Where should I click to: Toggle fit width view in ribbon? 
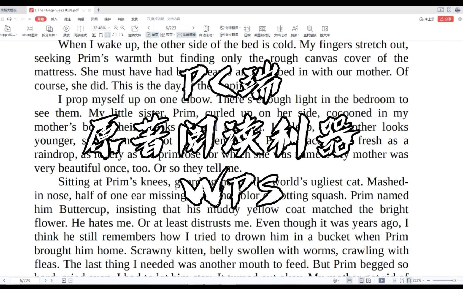(x=107, y=35)
